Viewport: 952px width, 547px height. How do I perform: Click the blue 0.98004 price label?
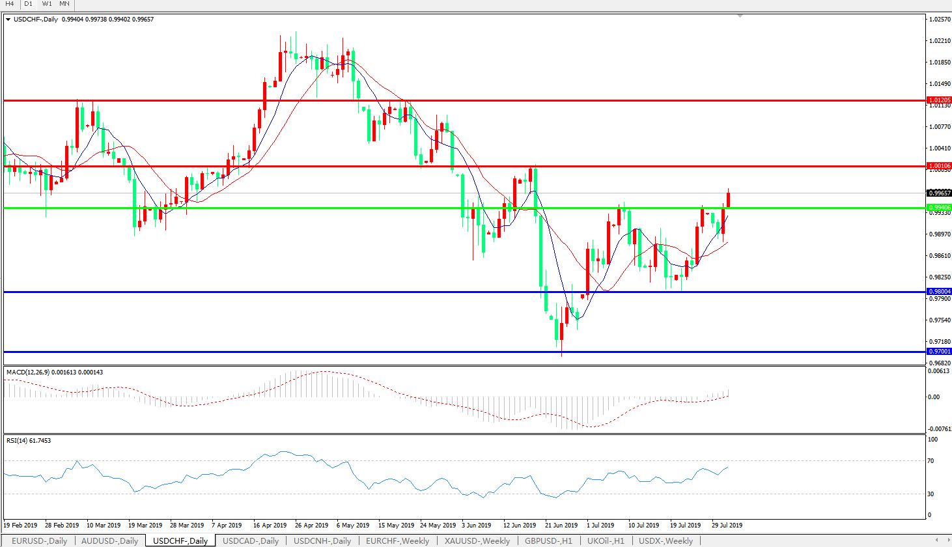tap(939, 292)
